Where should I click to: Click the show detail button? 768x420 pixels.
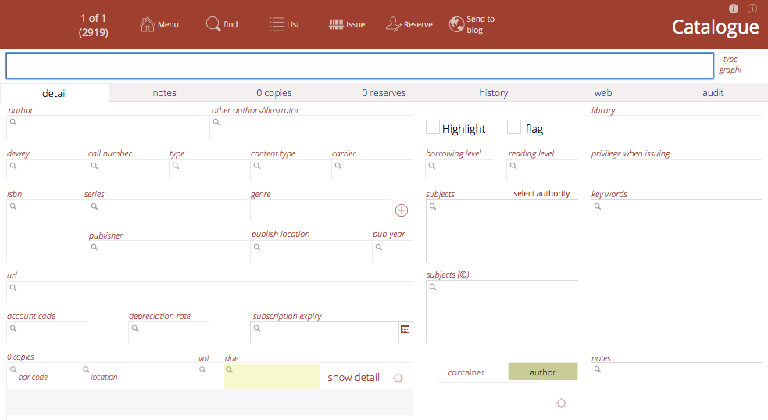pyautogui.click(x=353, y=377)
